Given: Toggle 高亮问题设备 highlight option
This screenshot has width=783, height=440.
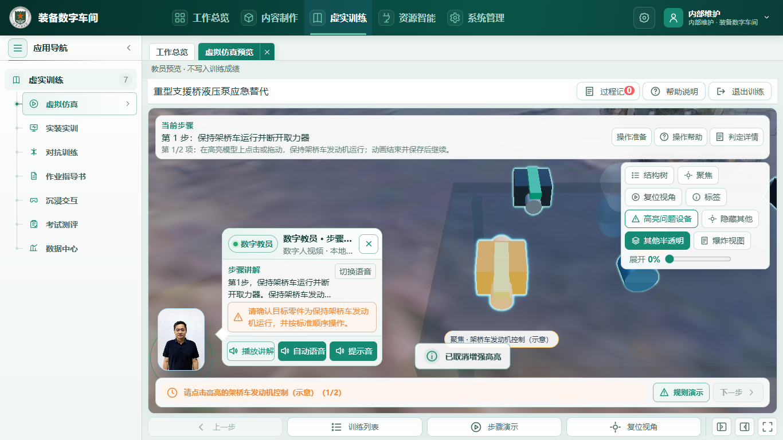Looking at the screenshot, I should click(x=661, y=219).
